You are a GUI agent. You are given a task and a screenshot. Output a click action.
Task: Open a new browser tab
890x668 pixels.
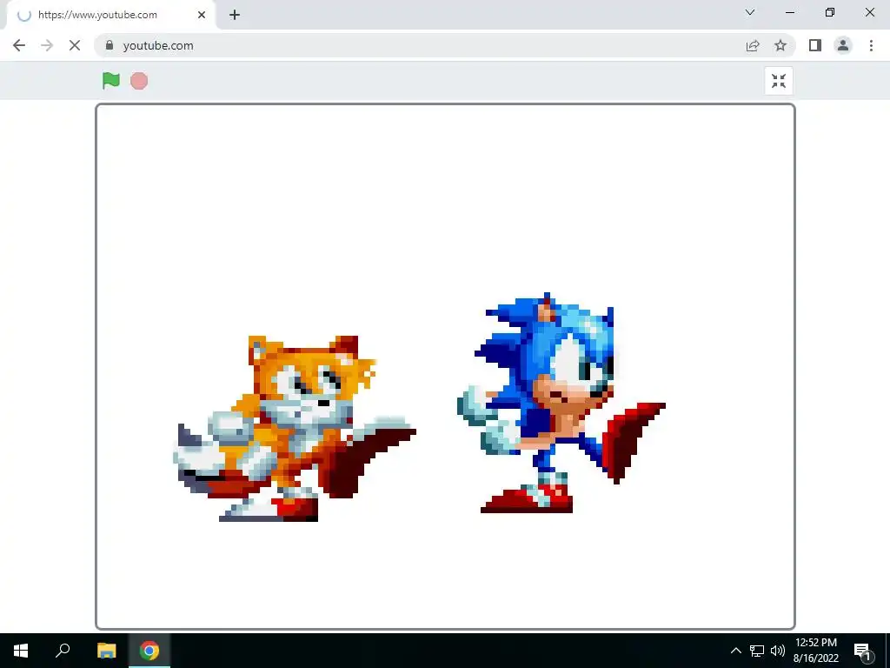[235, 15]
